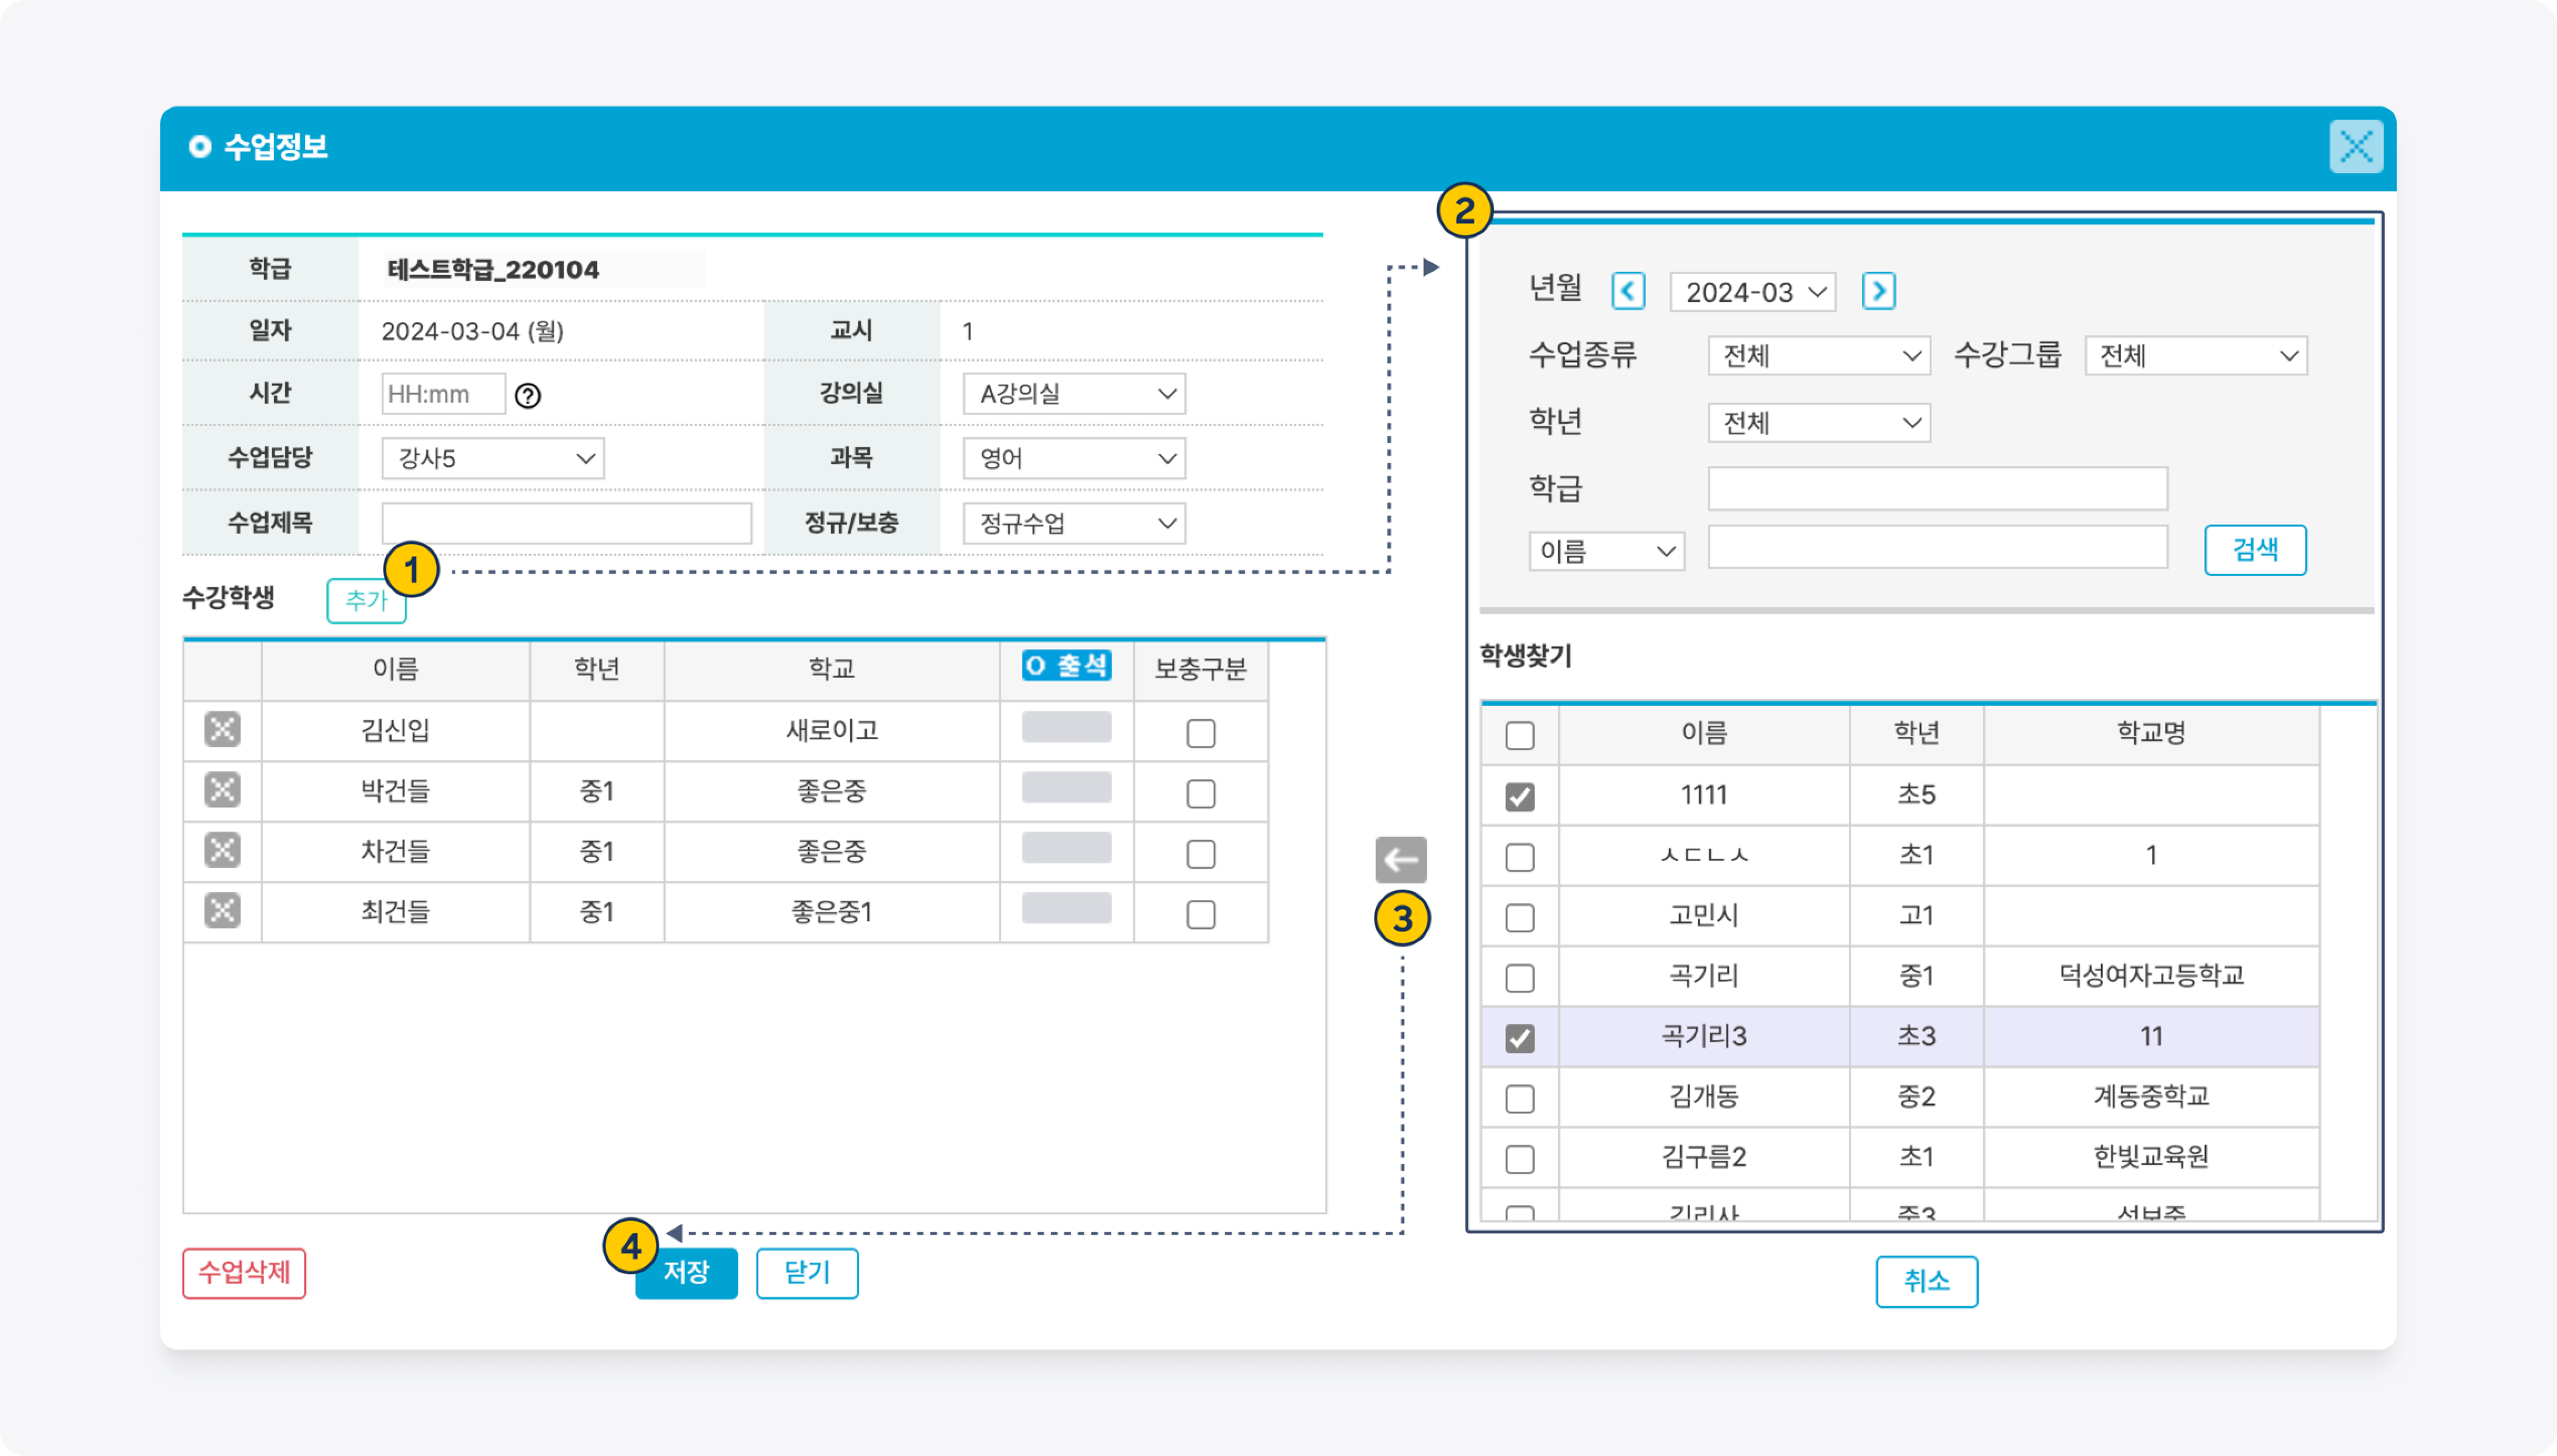Click the 수업제목 text input field
Viewport: 2557px width, 1456px height.
[566, 523]
